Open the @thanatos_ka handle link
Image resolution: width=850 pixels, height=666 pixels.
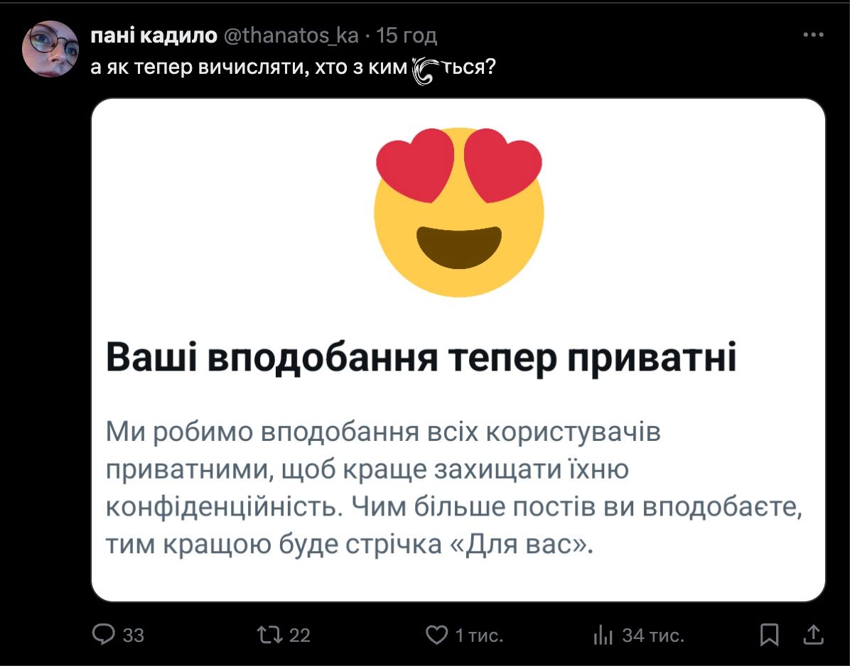coord(290,35)
